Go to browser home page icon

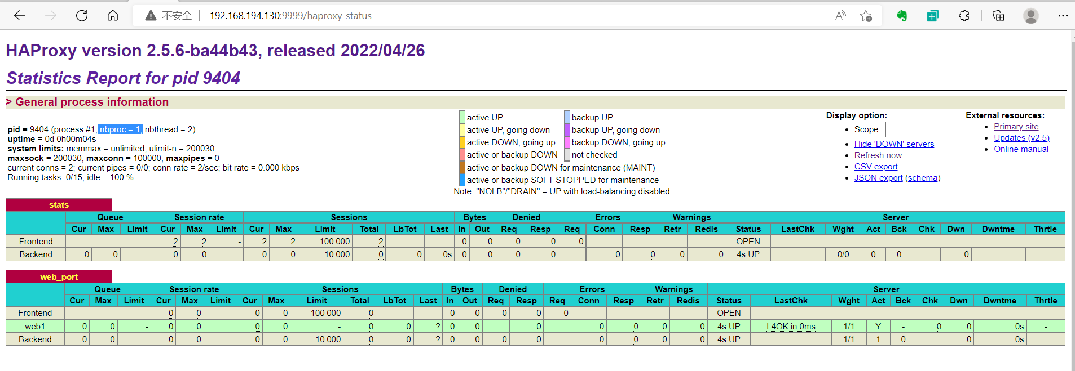pos(113,16)
